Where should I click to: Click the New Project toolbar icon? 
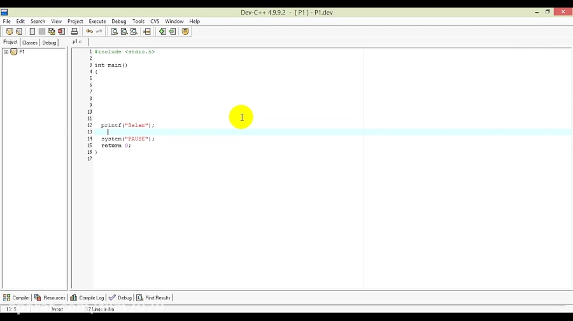tap(9, 31)
